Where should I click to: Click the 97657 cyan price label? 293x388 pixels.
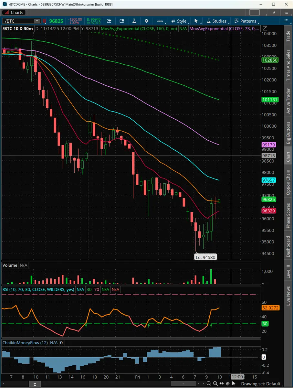click(x=269, y=180)
